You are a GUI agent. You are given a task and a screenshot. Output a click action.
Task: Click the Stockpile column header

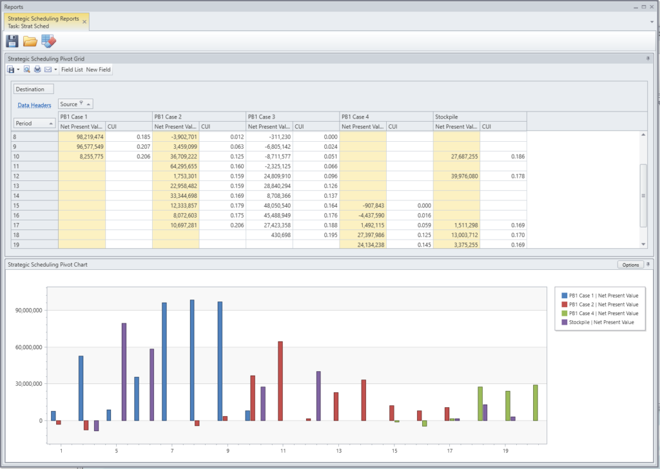(x=480, y=117)
